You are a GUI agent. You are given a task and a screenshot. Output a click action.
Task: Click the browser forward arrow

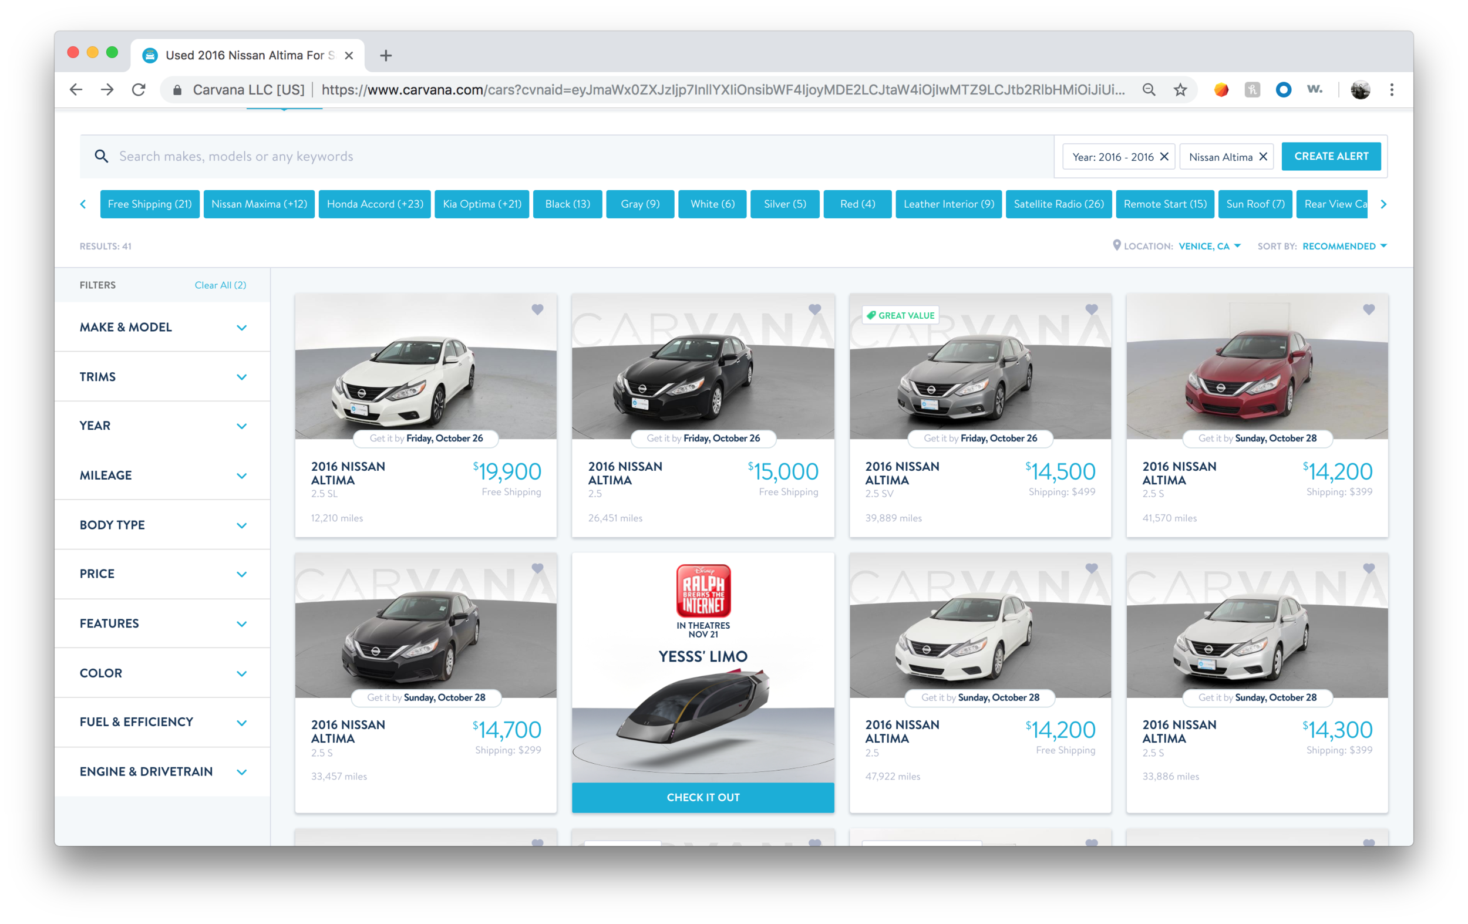107,90
